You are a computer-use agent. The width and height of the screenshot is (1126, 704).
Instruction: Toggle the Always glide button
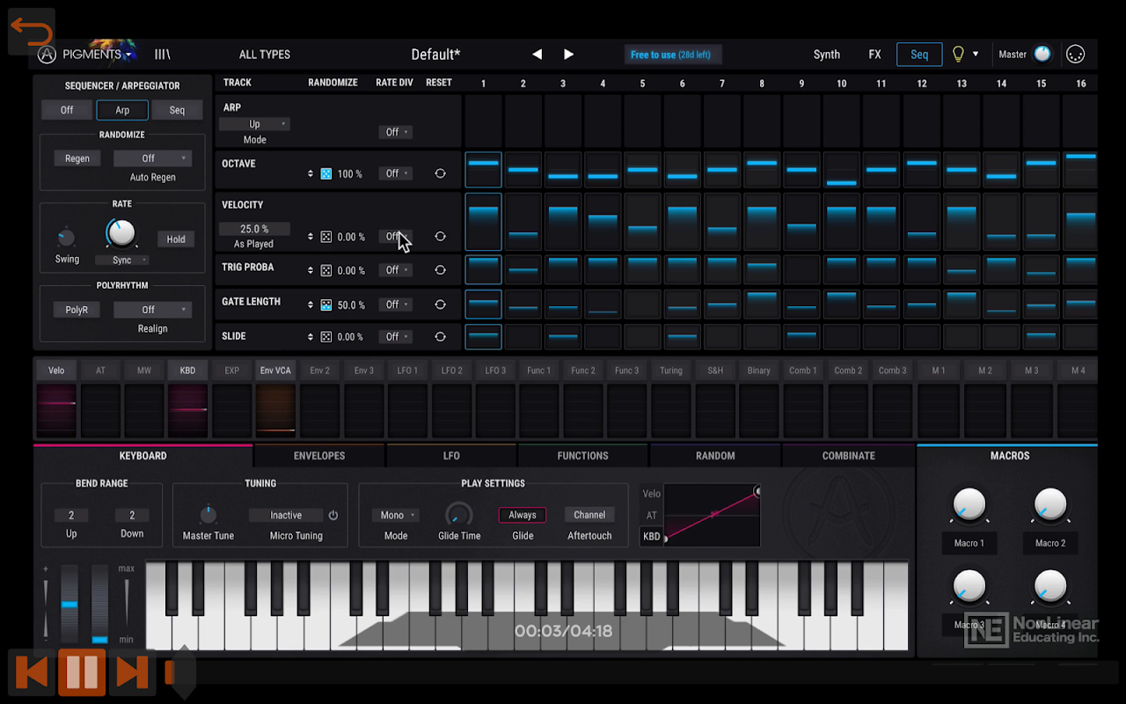[x=523, y=515]
